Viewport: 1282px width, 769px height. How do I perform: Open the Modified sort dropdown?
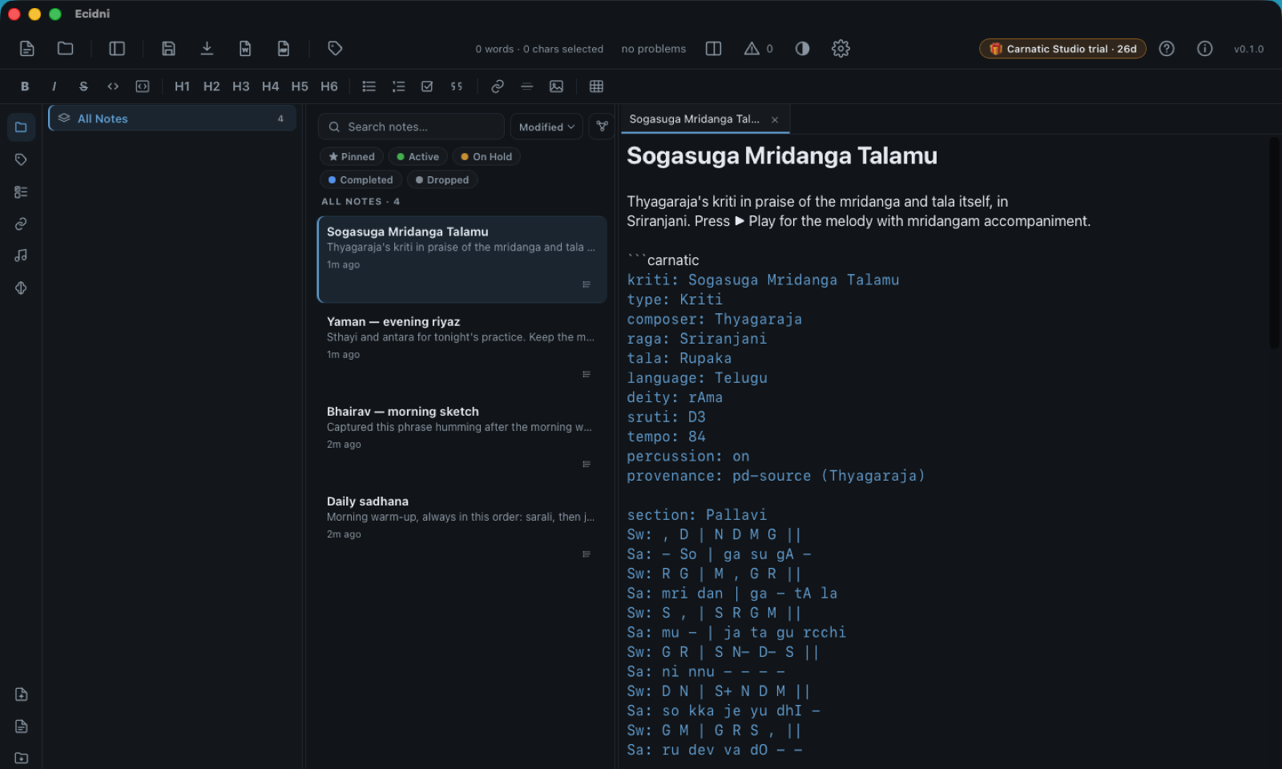546,127
